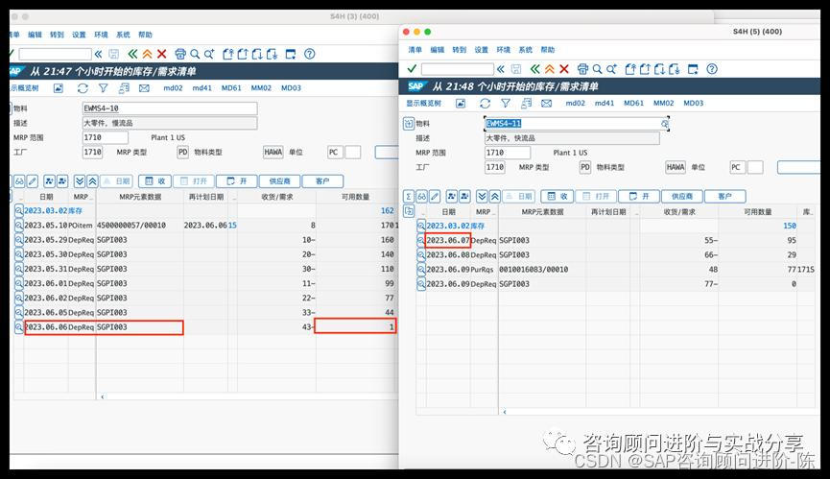This screenshot has width=830, height=479.
Task: Click the pencil change icon in S4H (5) window
Action: [x=435, y=197]
